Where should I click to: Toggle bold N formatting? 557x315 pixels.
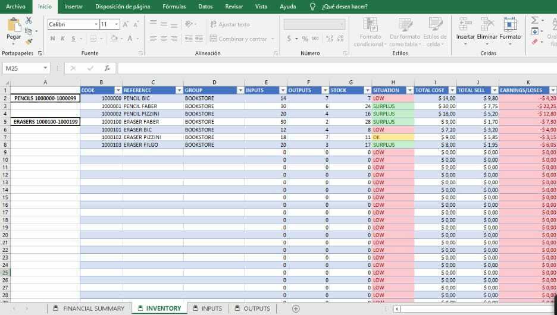[x=52, y=39]
